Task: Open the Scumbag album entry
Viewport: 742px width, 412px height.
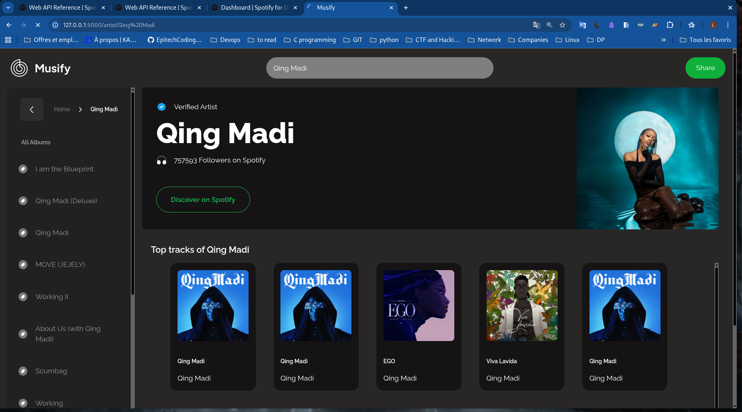Action: tap(51, 371)
